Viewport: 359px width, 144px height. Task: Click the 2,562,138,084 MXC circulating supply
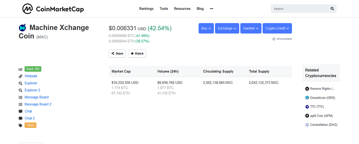pyautogui.click(x=218, y=83)
